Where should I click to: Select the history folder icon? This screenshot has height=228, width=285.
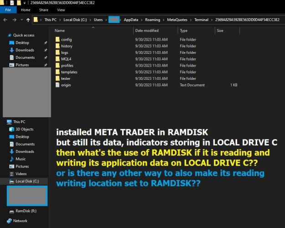(x=57, y=46)
